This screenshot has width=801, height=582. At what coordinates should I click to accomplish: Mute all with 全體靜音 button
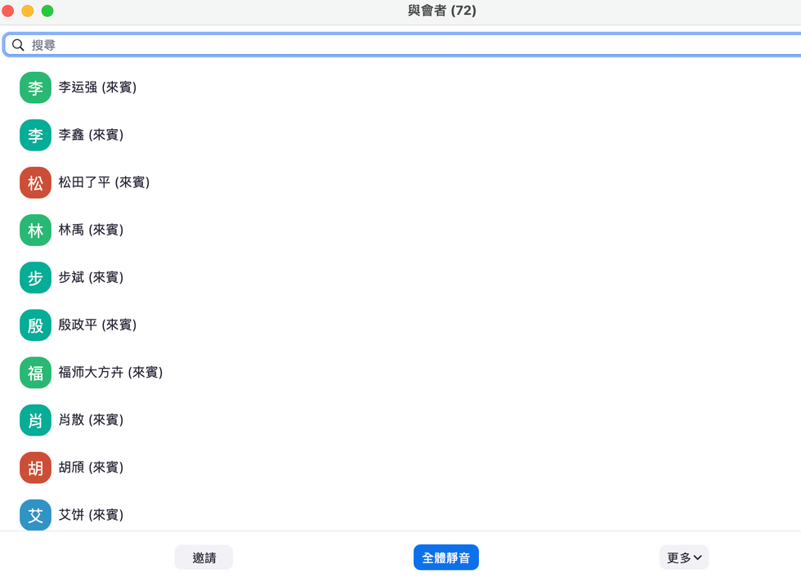pyautogui.click(x=446, y=557)
